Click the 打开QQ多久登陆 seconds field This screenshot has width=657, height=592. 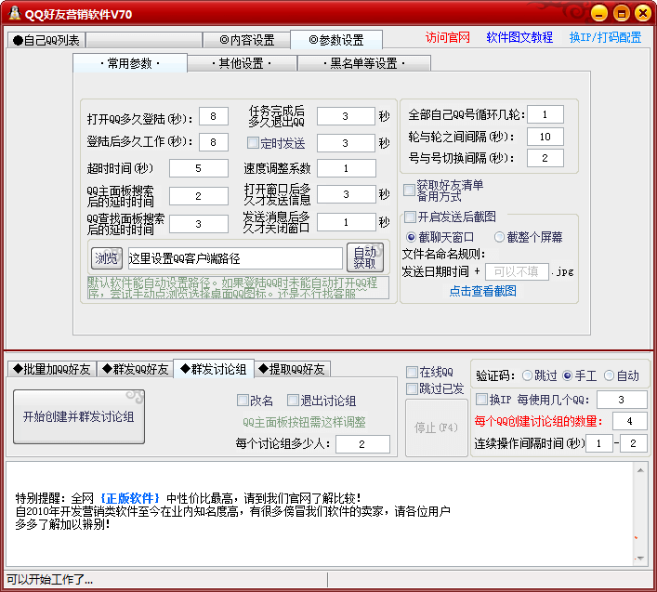point(214,116)
